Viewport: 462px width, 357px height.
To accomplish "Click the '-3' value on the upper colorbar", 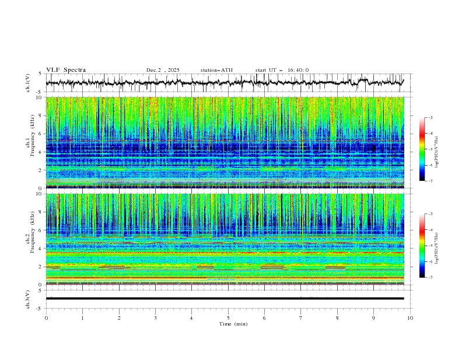I will click(430, 117).
